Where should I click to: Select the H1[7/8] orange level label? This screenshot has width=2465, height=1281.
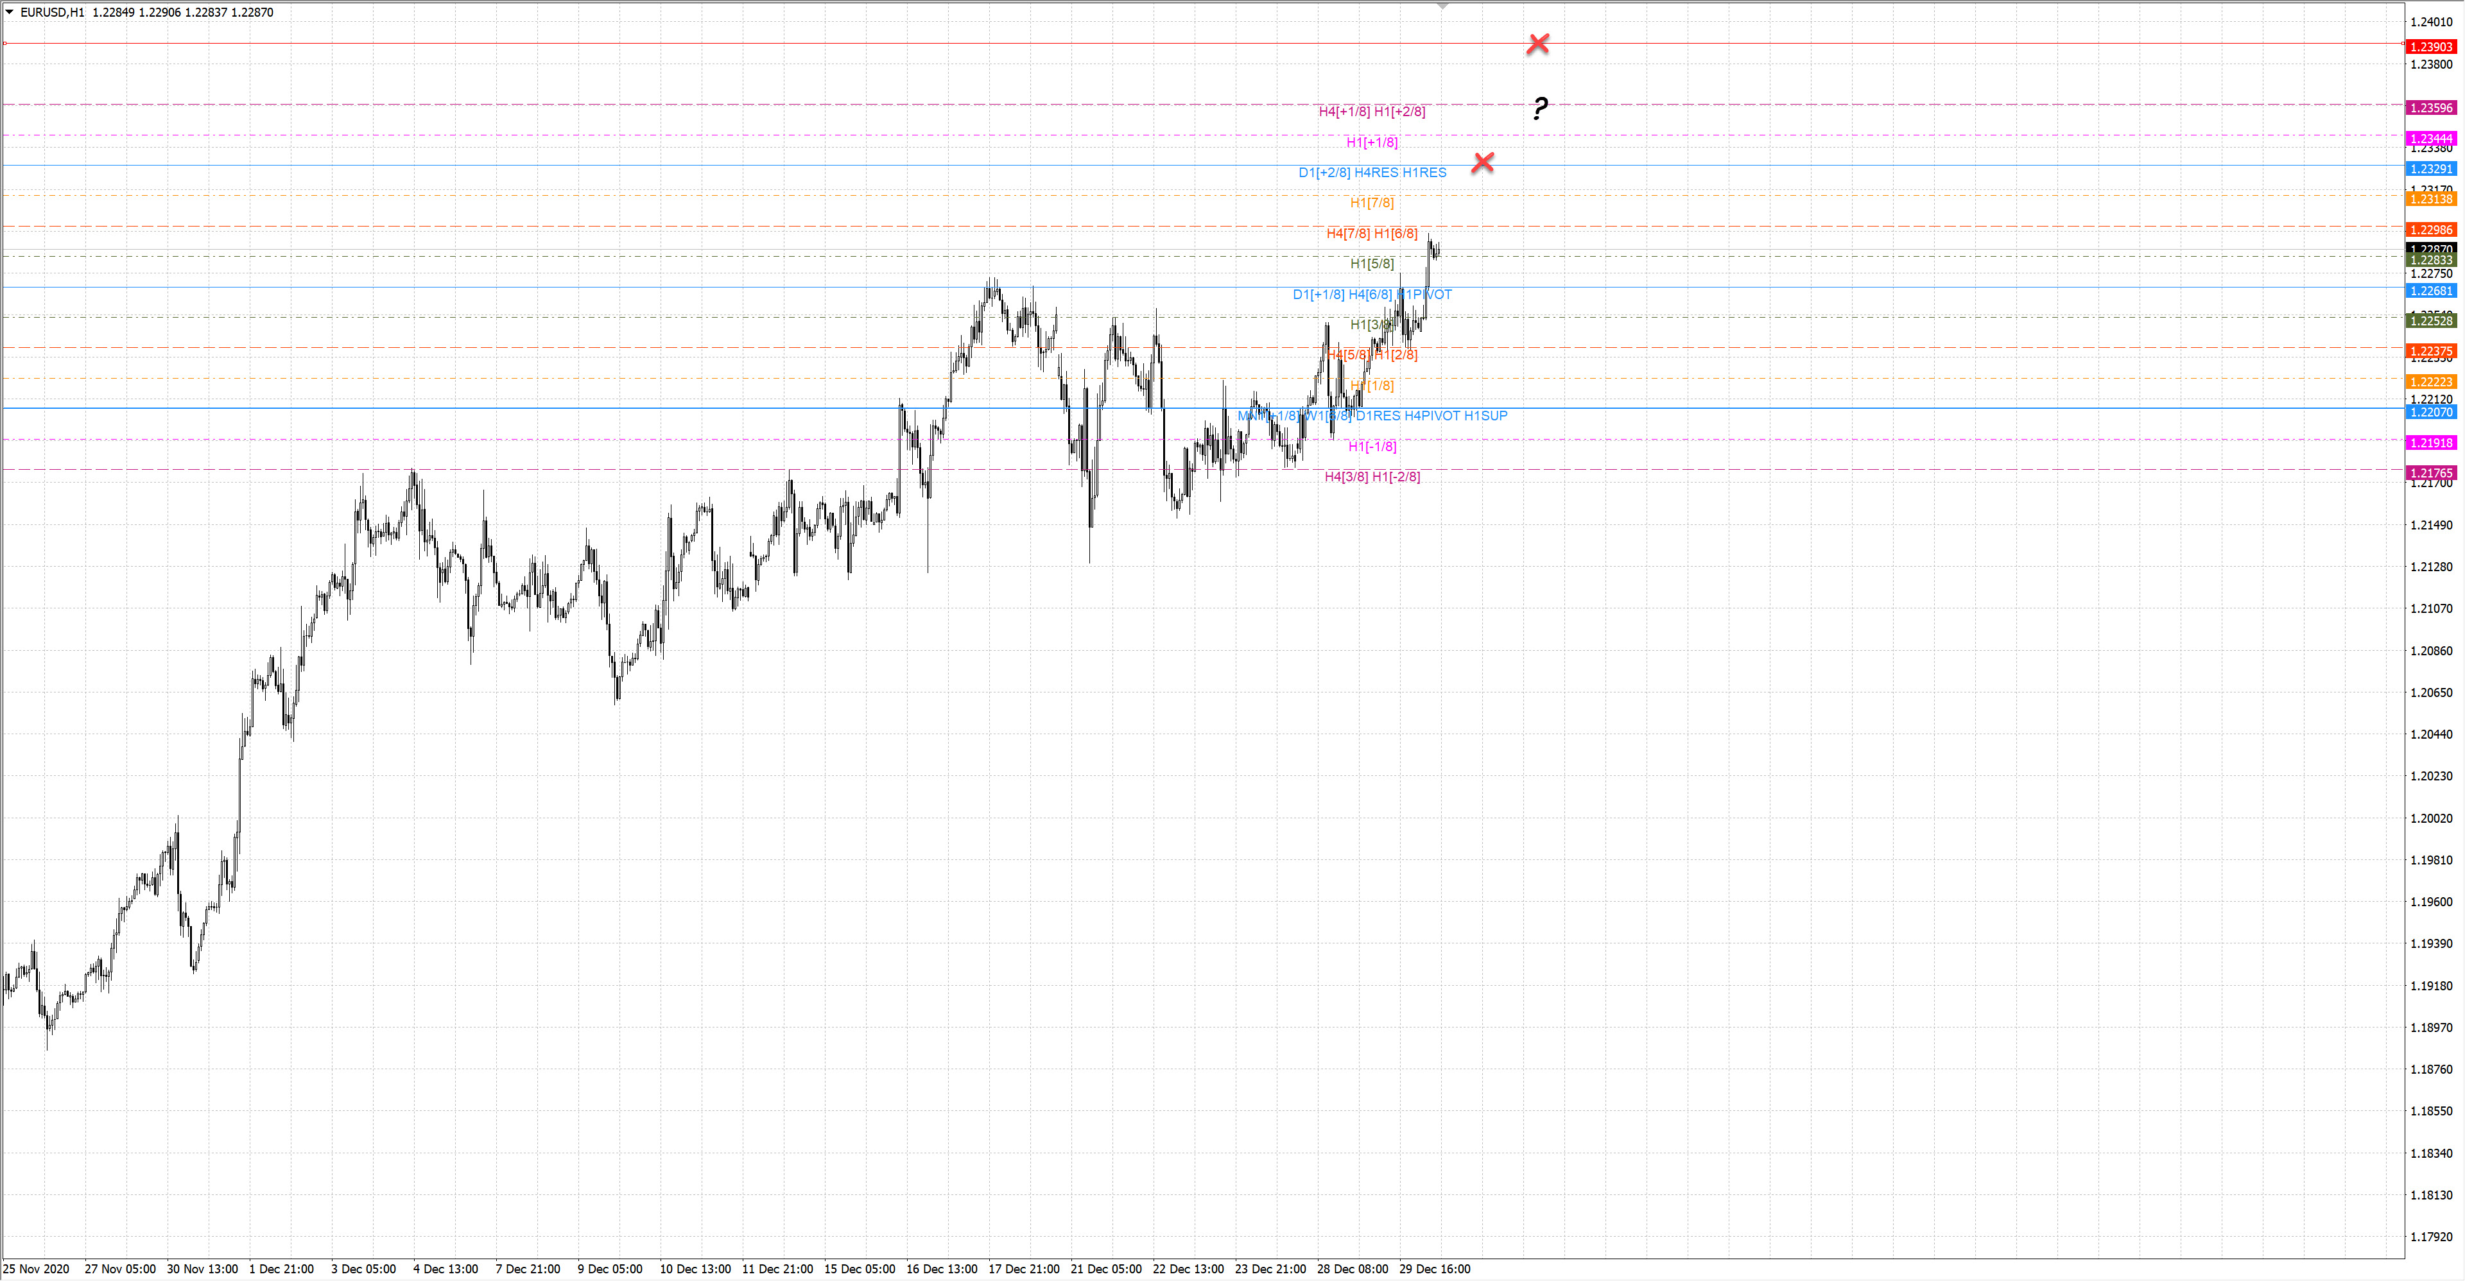tap(1371, 203)
